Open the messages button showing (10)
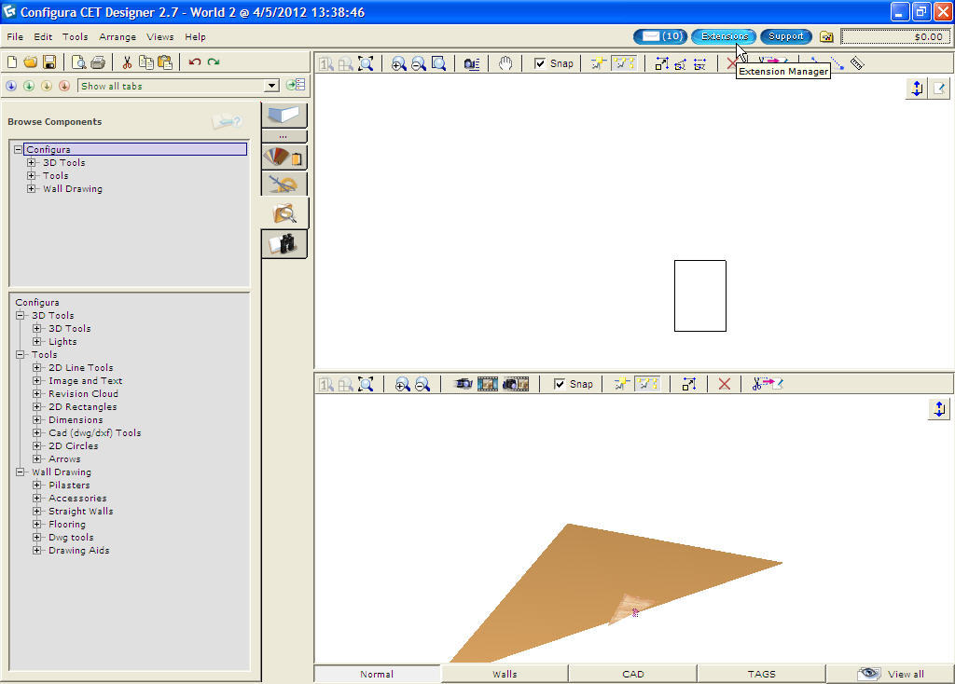The width and height of the screenshot is (955, 684). tap(661, 36)
